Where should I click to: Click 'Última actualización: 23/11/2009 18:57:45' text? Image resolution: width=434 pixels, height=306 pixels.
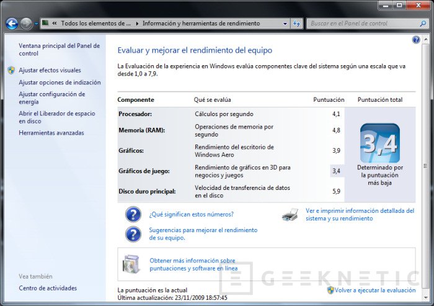(172, 298)
